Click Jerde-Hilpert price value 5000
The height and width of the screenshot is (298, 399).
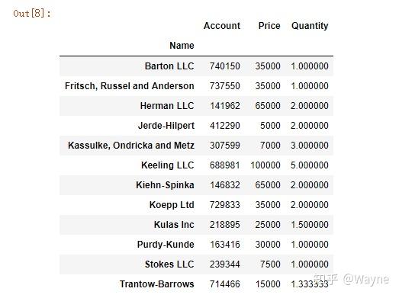pyautogui.click(x=270, y=126)
